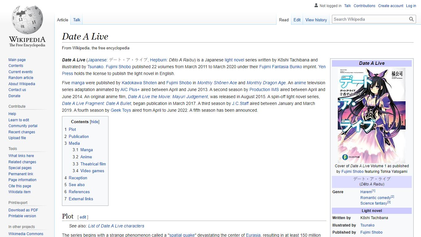Follow the light novel link in the intro
421x237 pixels.
tap(234, 60)
